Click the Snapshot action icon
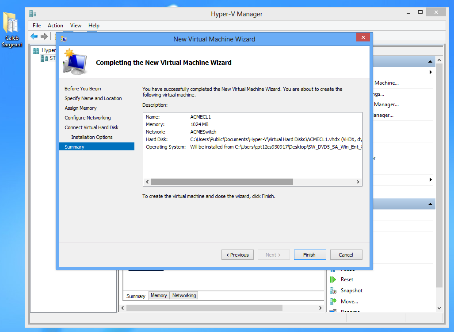Viewport: 454px width, 332px height. (333, 291)
